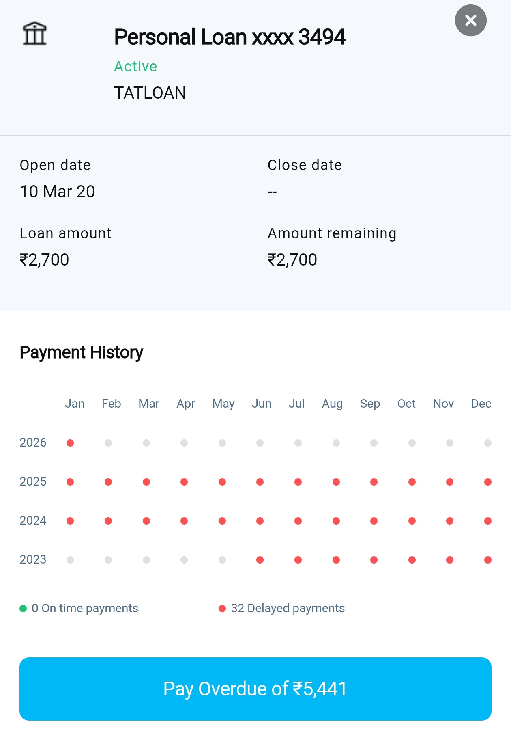Viewport: 511px width, 730px height.
Task: Select the July 2024 red payment dot
Action: 298,521
